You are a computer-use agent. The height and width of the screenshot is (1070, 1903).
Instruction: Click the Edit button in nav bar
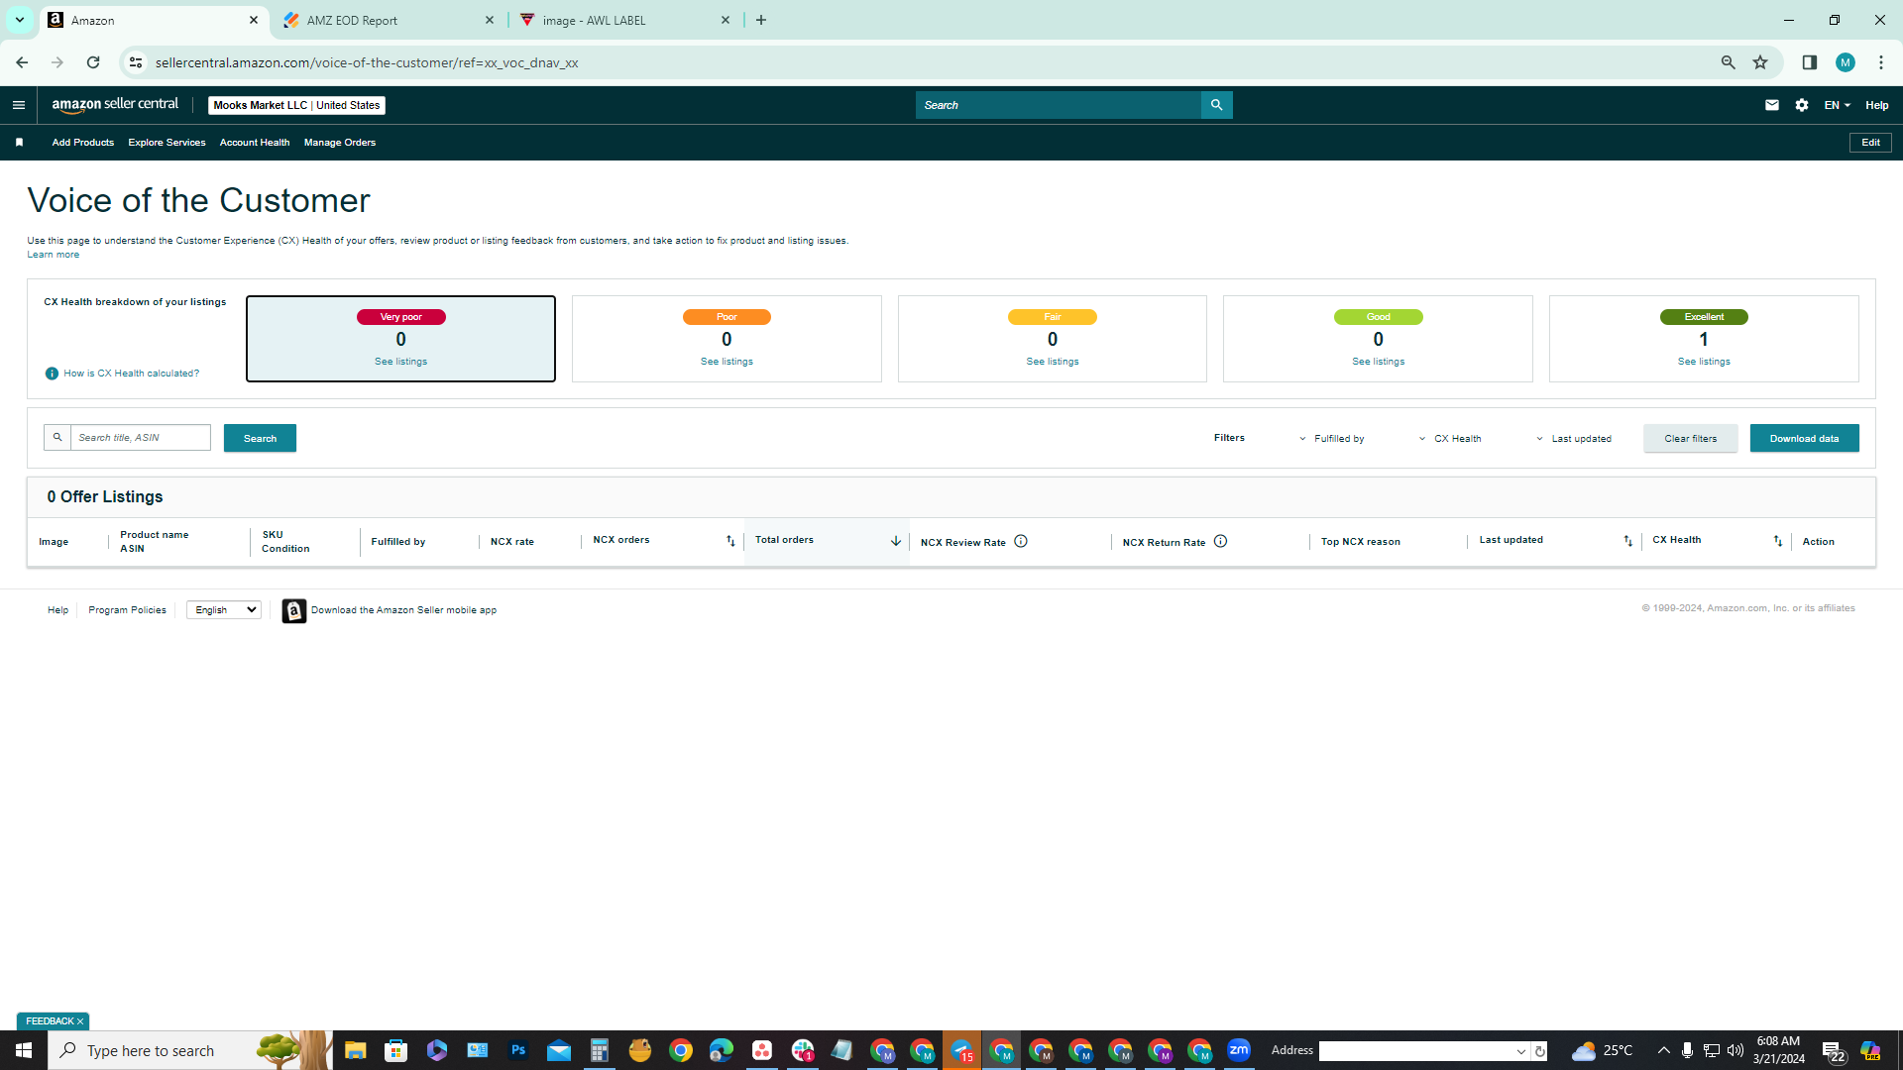(x=1870, y=143)
